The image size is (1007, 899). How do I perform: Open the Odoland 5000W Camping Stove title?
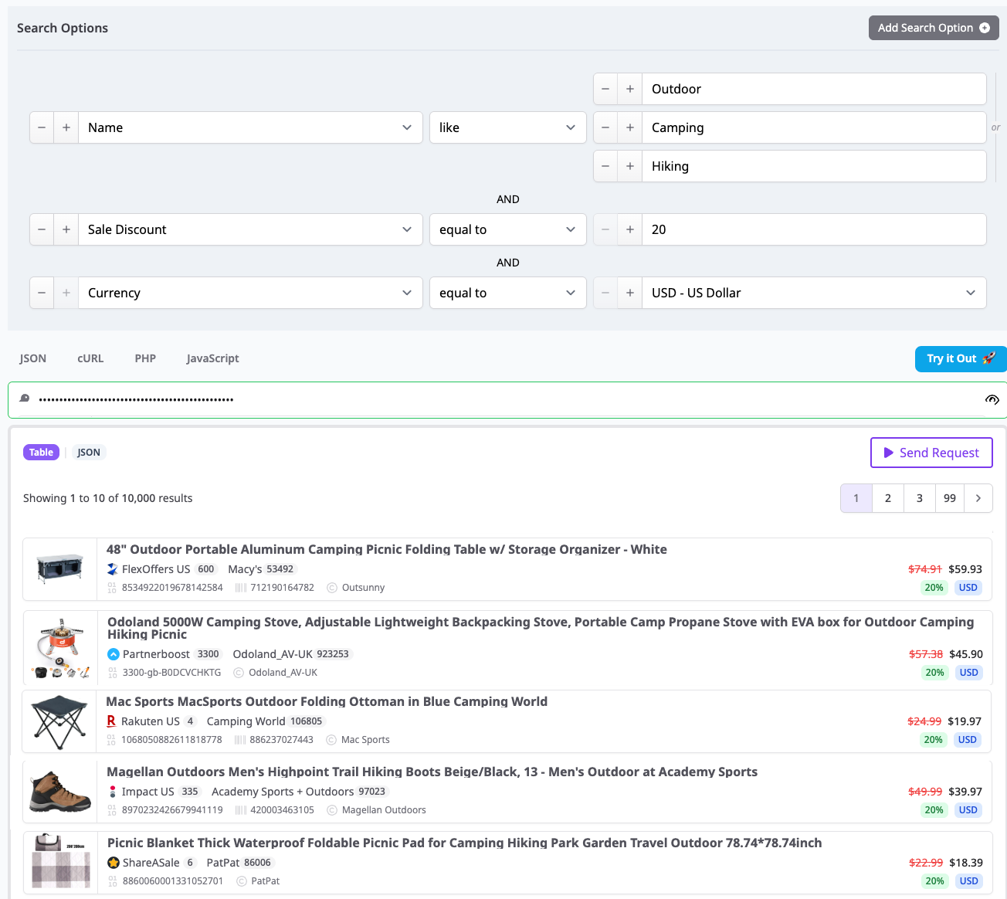pos(541,628)
